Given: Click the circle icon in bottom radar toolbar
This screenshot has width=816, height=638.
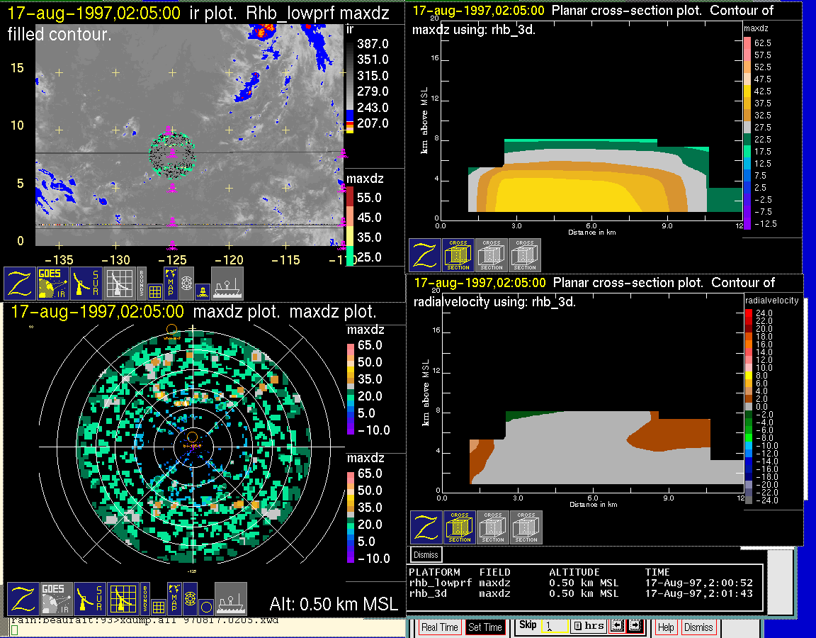Looking at the screenshot, I should [205, 606].
